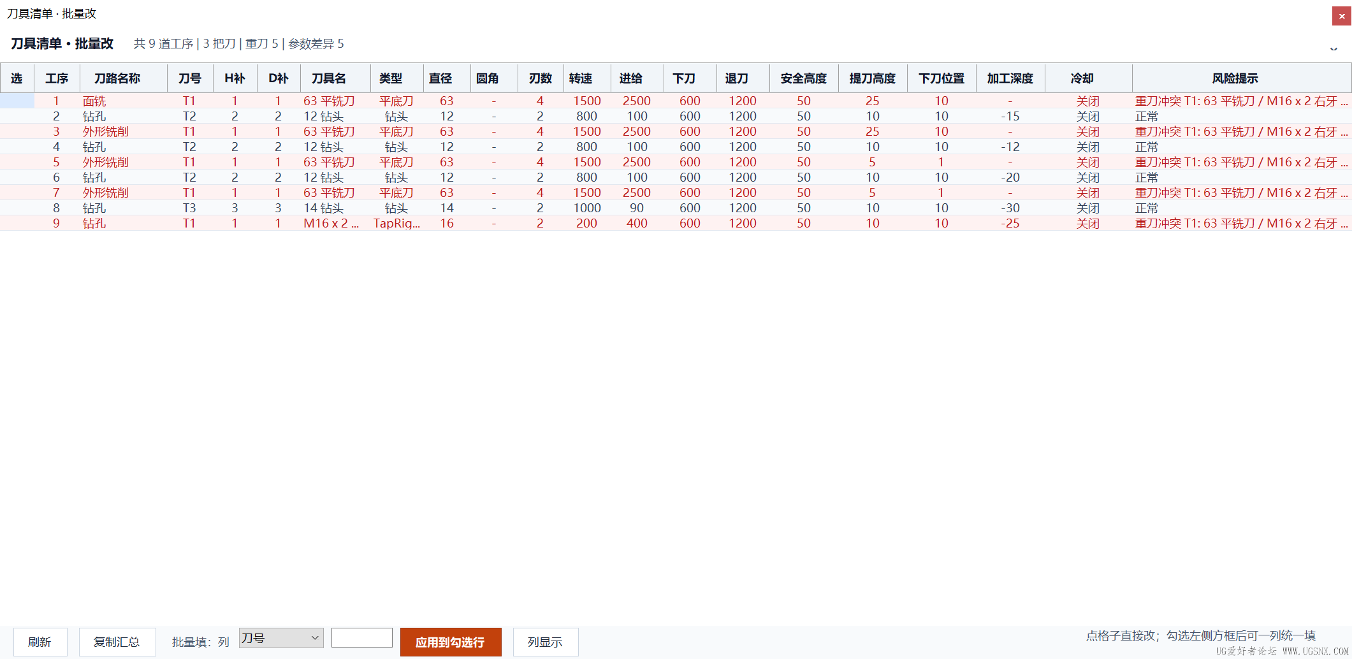Focus the batch fill value input box

362,638
